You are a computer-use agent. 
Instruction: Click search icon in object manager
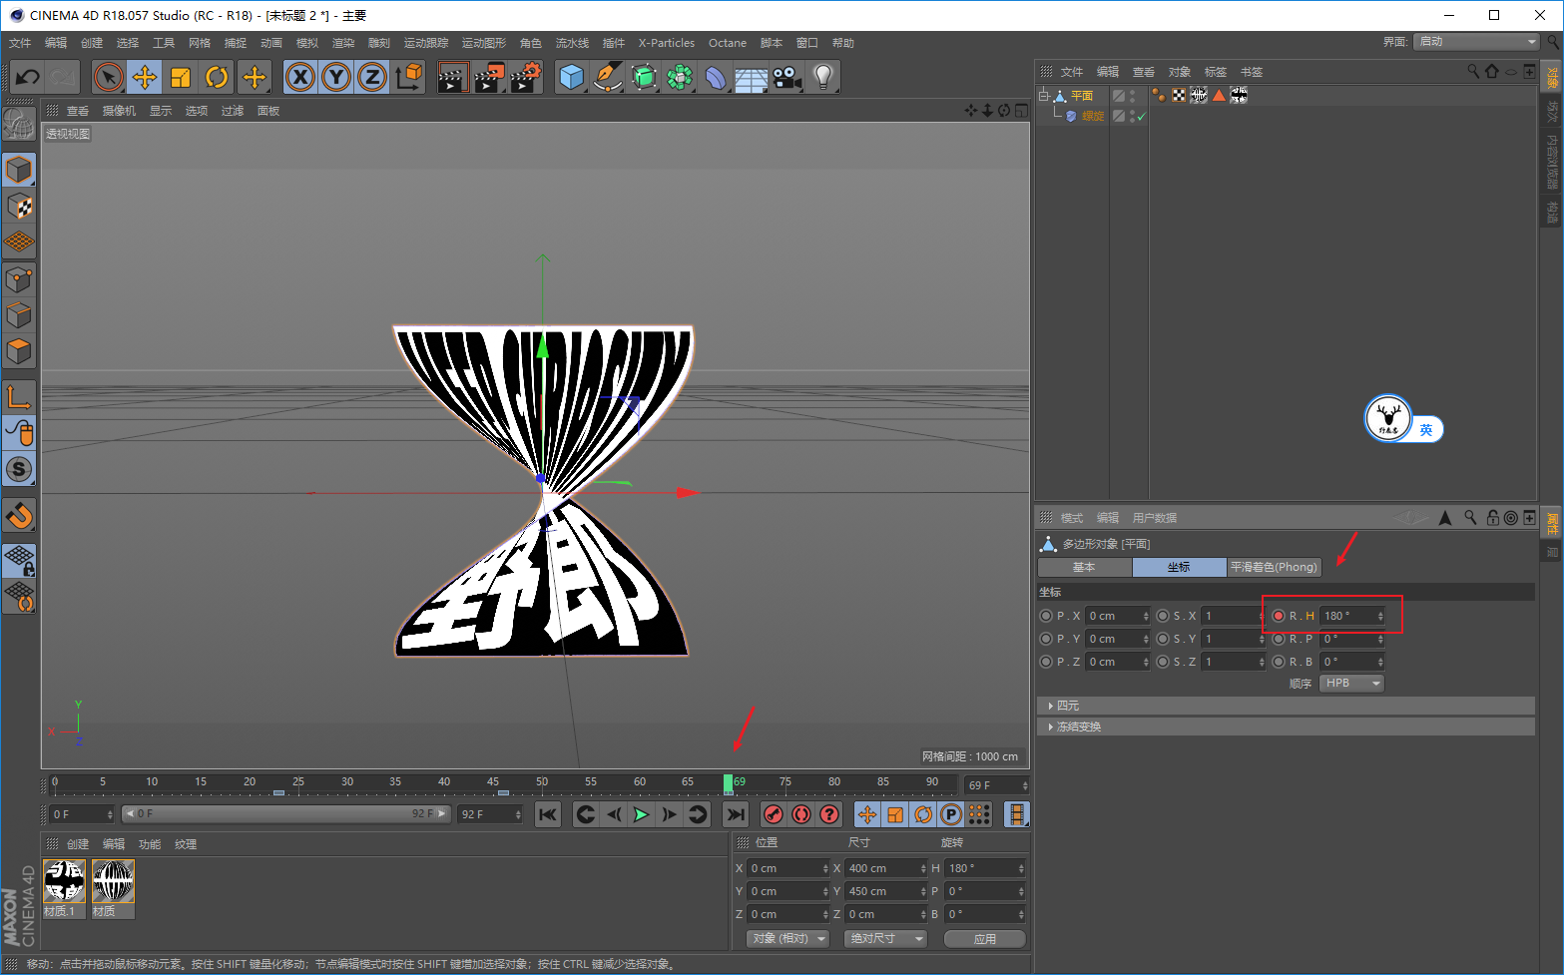point(1472,72)
